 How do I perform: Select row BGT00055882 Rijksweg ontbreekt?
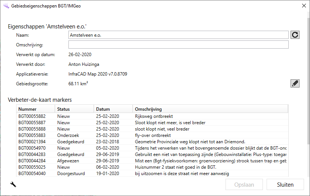point(152,116)
